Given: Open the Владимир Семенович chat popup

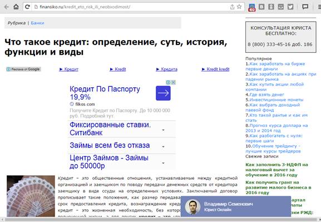Looking at the screenshot, I should click(x=236, y=206).
